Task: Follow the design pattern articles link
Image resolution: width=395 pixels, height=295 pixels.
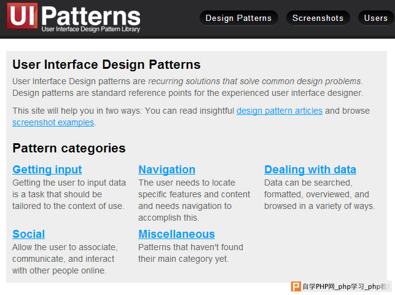Action: 280,111
